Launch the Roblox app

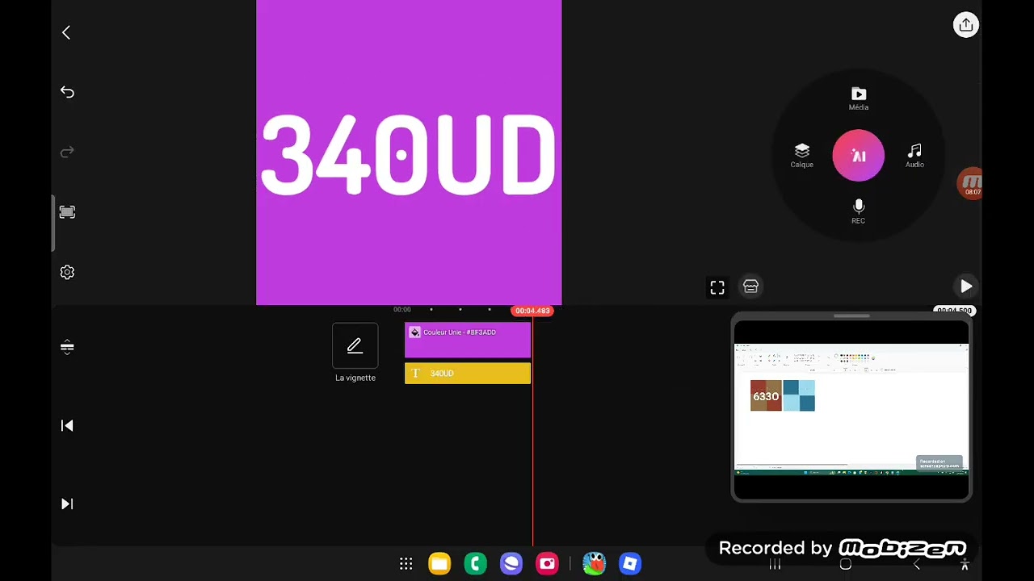coord(630,564)
